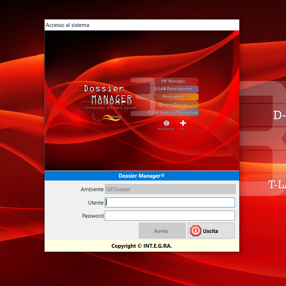Click the Accesso al sistema title bar
This screenshot has width=286, height=286.
[x=142, y=25]
